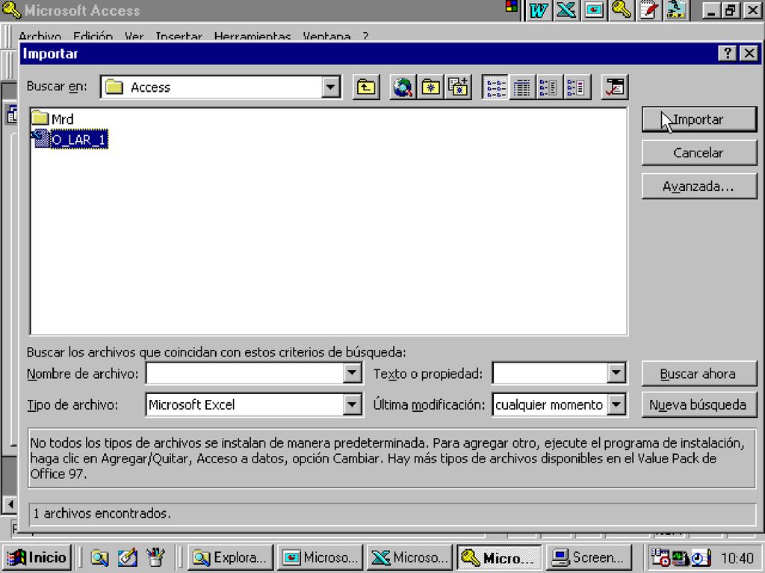Screen dimensions: 765x573
Task: Expand the Buscar en folder dropdown
Action: pyautogui.click(x=330, y=87)
